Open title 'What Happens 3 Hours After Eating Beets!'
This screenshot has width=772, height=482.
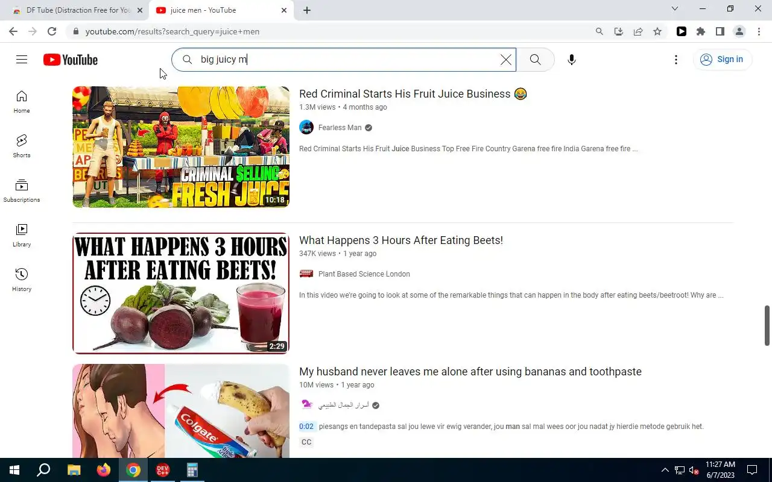(401, 240)
